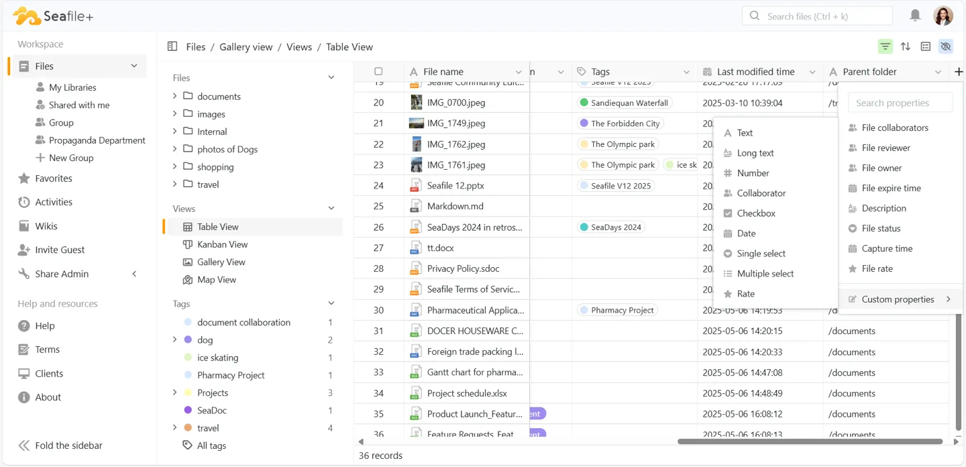
Task: Click the Seafile+ logo
Action: coord(54,16)
